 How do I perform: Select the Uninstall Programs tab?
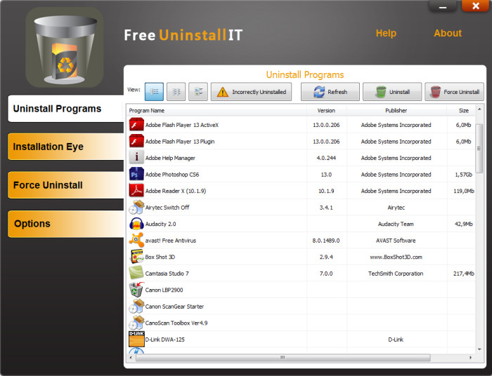coord(66,109)
